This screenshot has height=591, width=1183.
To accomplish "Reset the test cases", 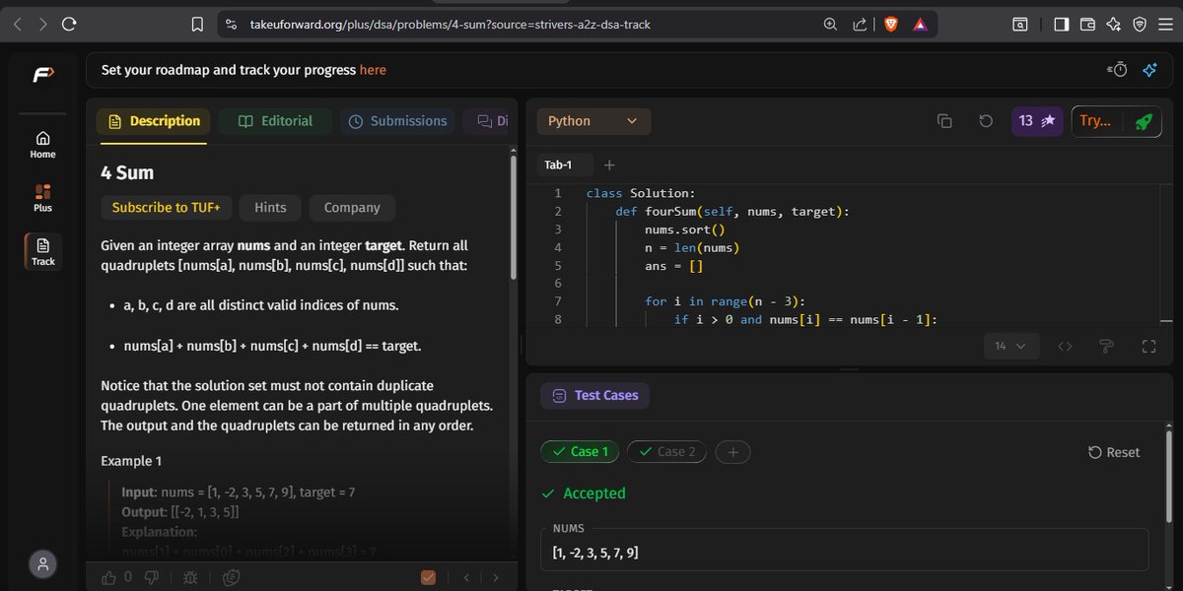I will [1113, 452].
